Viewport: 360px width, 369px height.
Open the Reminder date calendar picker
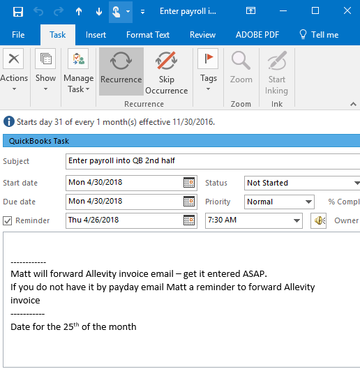pyautogui.click(x=189, y=220)
